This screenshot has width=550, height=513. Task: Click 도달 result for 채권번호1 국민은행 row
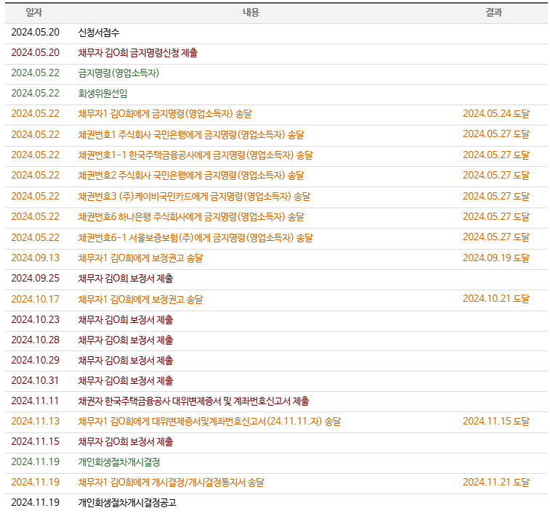[496, 134]
